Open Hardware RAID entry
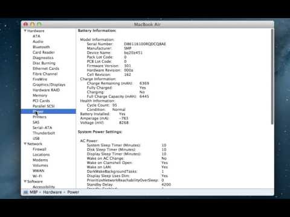 (46, 90)
